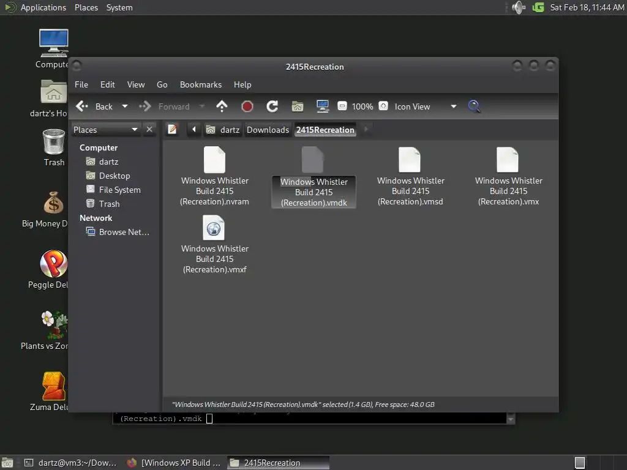Image resolution: width=627 pixels, height=470 pixels.
Task: Open the clock showing Sat Feb 18
Action: click(x=587, y=7)
